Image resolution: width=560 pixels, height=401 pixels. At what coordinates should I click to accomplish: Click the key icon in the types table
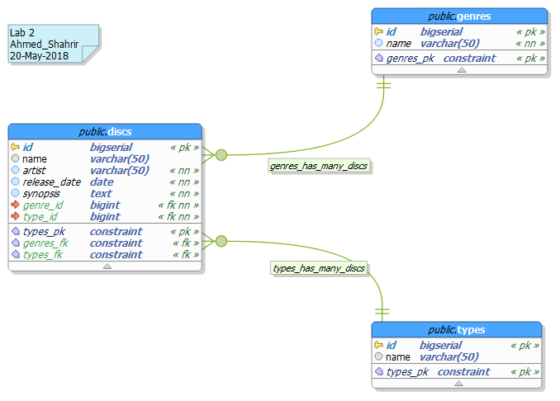click(x=378, y=346)
